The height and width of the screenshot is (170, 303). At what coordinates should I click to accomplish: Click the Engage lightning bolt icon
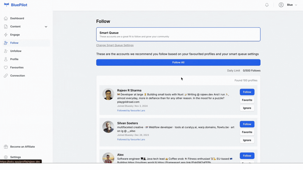tap(6, 35)
